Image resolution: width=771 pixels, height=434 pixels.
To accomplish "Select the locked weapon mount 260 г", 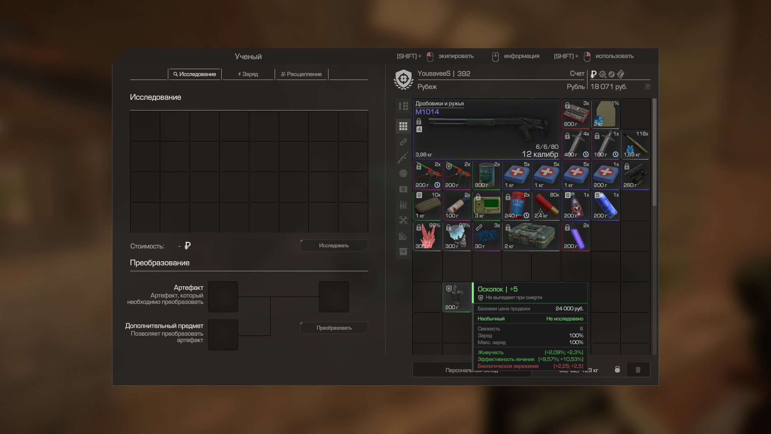I will pos(635,175).
